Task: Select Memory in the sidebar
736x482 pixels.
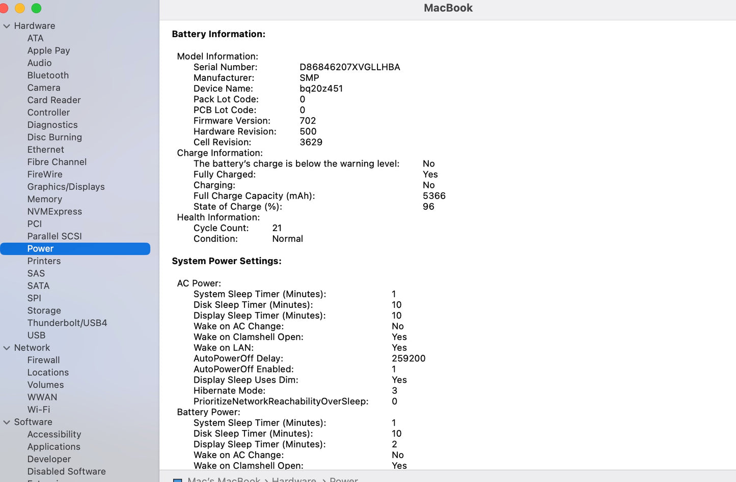Action: [x=45, y=199]
